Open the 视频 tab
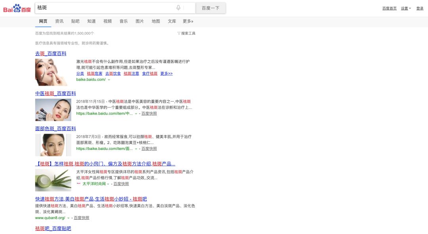This screenshot has width=428, height=234. [107, 21]
